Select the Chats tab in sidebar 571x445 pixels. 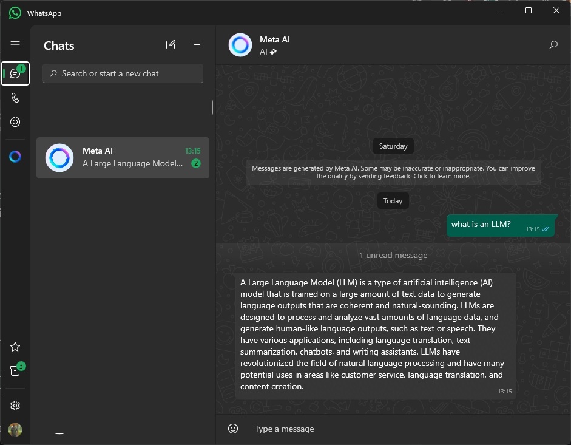pyautogui.click(x=15, y=73)
